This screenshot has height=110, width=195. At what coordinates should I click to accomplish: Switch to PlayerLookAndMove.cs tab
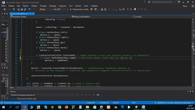19,14
